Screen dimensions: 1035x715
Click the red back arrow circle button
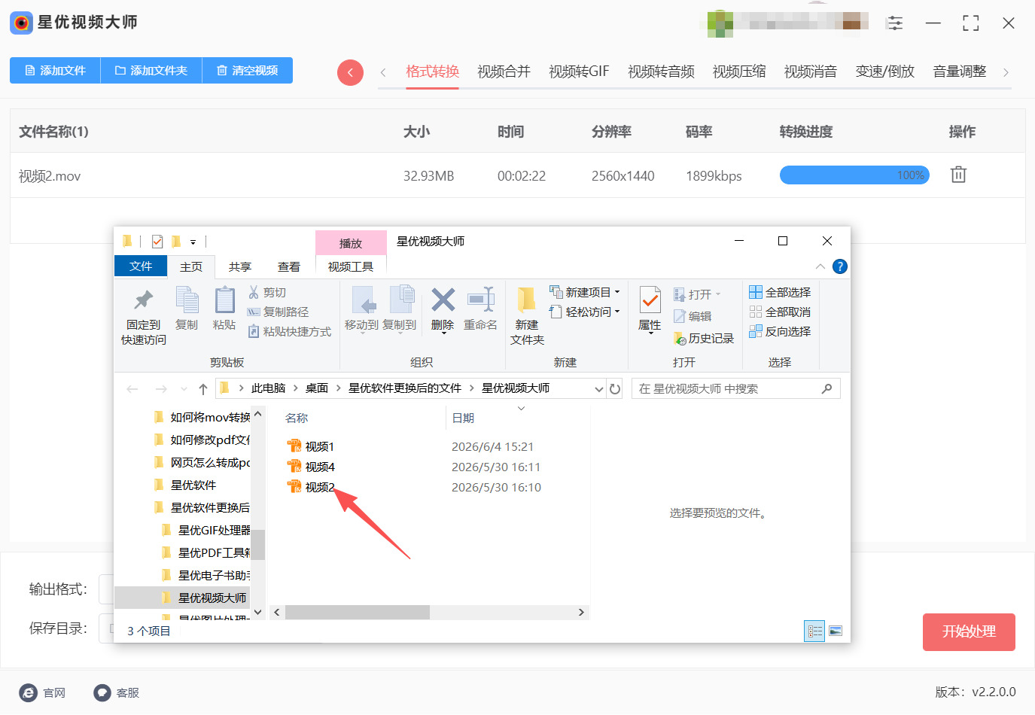350,72
